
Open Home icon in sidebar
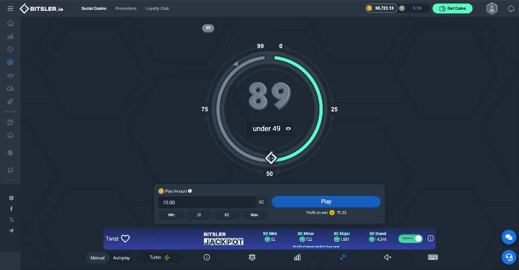10,23
